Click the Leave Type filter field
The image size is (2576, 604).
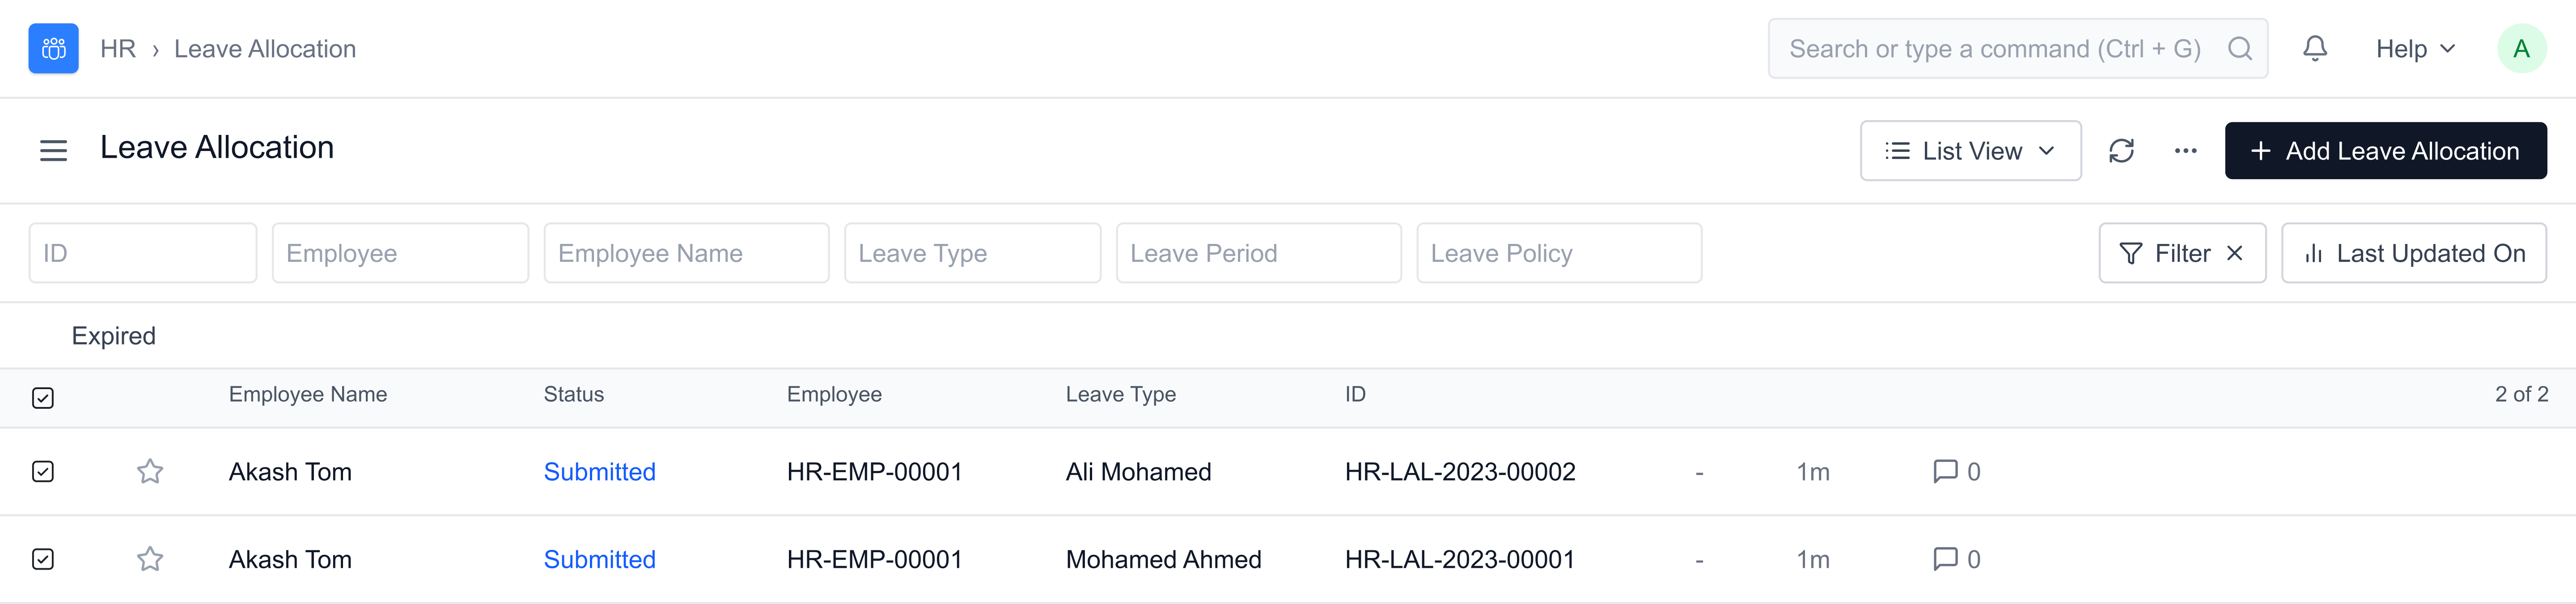(x=971, y=254)
